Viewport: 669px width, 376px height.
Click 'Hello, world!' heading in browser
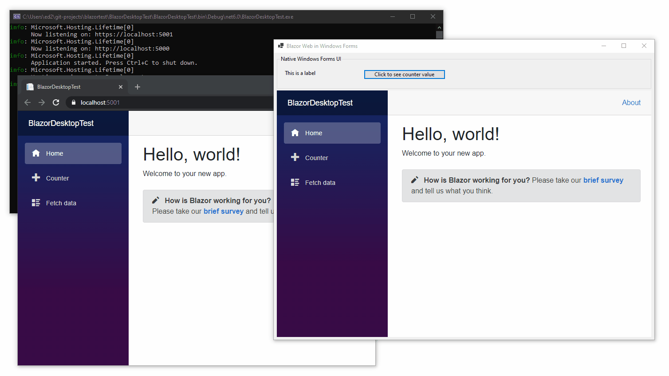coord(192,154)
